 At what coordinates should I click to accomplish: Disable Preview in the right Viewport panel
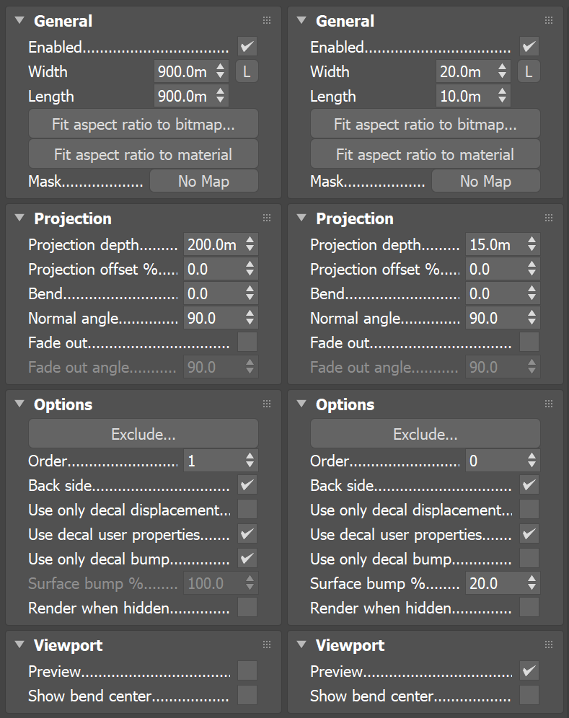[x=529, y=671]
